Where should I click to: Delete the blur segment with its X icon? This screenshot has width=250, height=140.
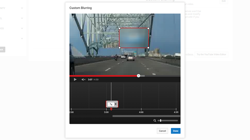click(x=116, y=104)
